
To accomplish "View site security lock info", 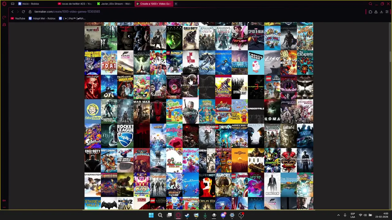I will pos(30,12).
